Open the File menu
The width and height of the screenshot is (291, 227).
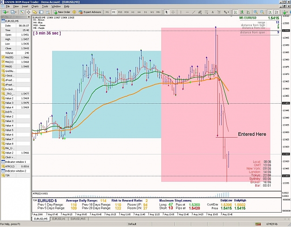[x=7, y=7]
